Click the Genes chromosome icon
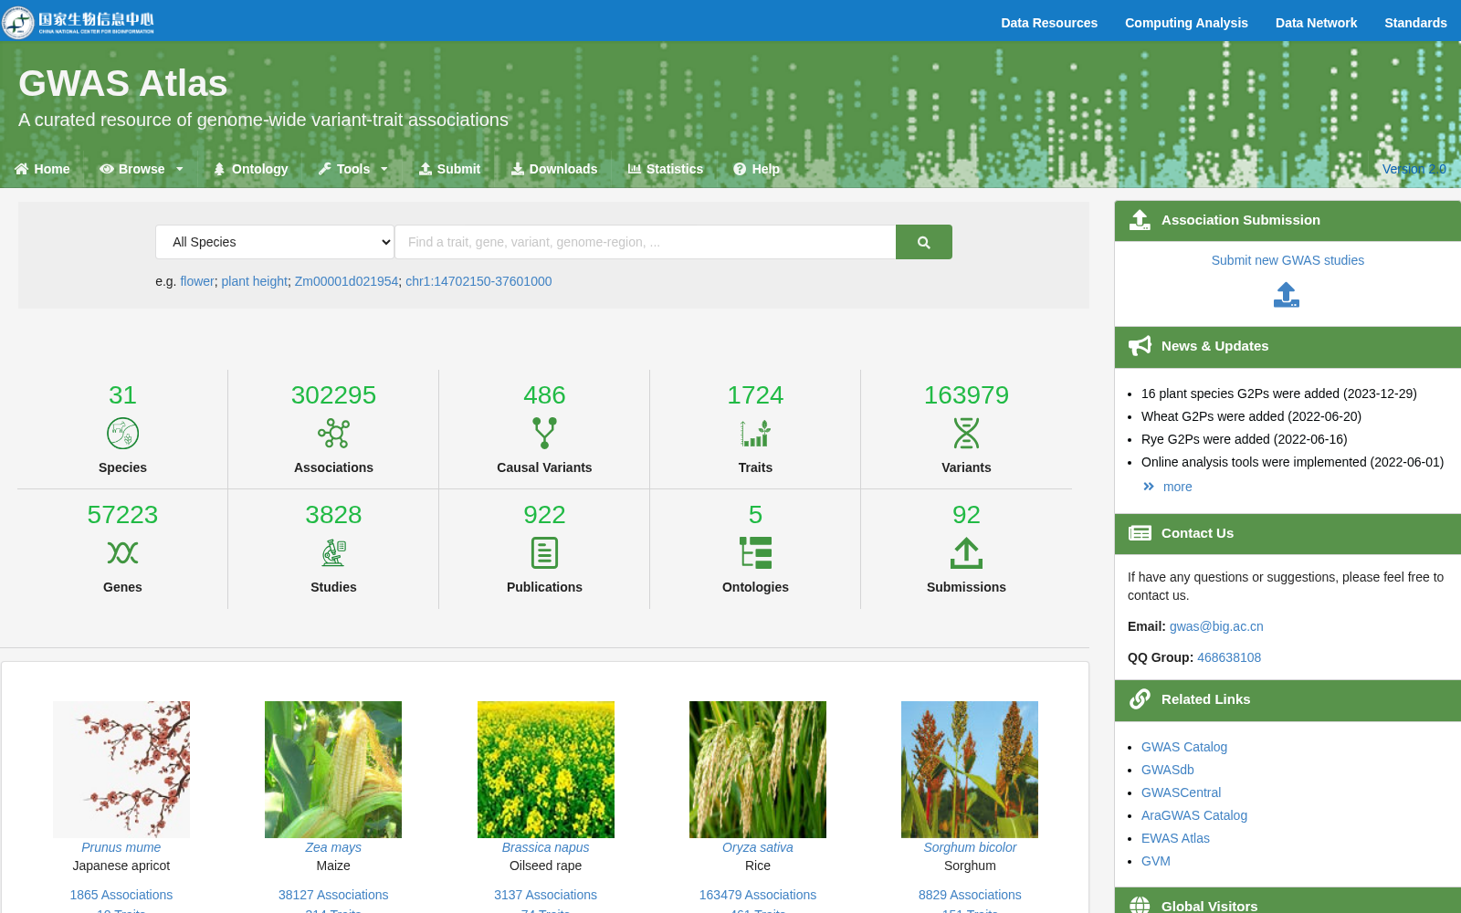This screenshot has width=1461, height=913. (122, 552)
